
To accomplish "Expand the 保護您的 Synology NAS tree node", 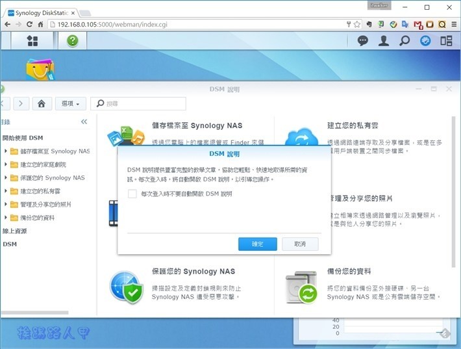I will coord(6,177).
